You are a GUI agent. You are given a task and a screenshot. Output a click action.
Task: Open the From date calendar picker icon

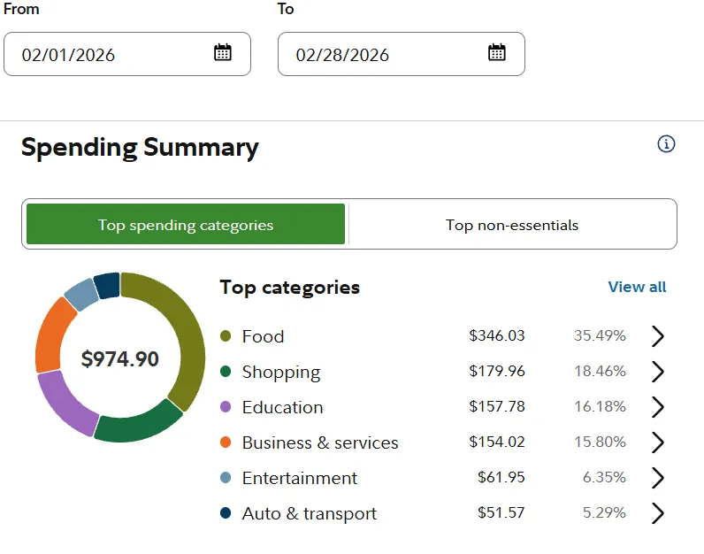pos(223,52)
